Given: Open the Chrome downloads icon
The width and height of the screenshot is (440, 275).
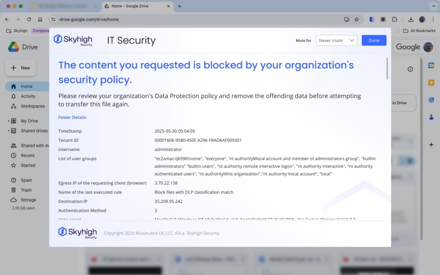Looking at the screenshot, I should coord(411,19).
